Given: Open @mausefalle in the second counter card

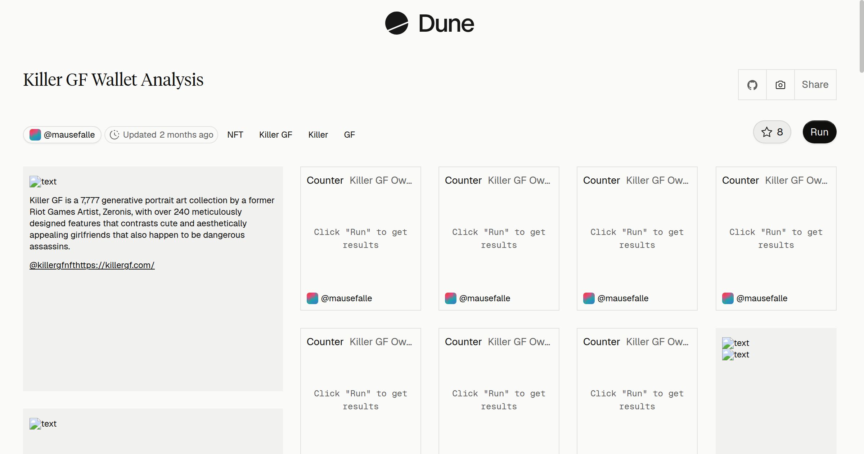Looking at the screenshot, I should click(x=485, y=298).
